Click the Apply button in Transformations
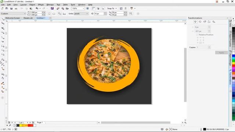Viewport: 235px width, 132px height. (221, 53)
